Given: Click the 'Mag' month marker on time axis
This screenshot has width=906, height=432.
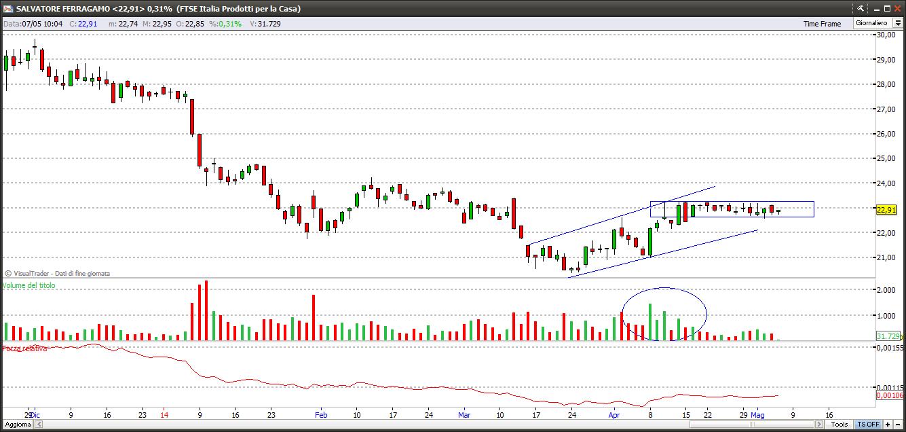Looking at the screenshot, I should [759, 414].
